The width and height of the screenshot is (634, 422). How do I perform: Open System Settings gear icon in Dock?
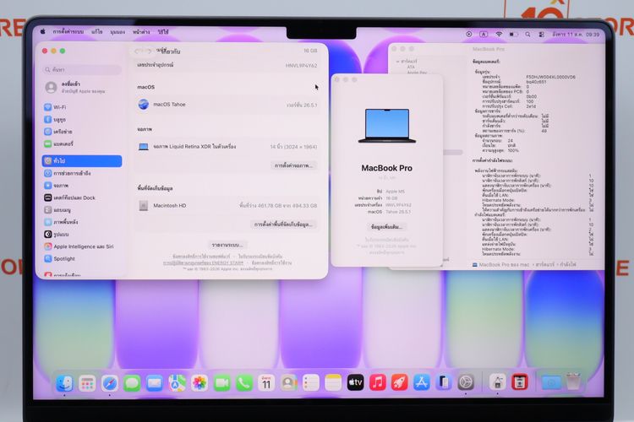coord(466,383)
